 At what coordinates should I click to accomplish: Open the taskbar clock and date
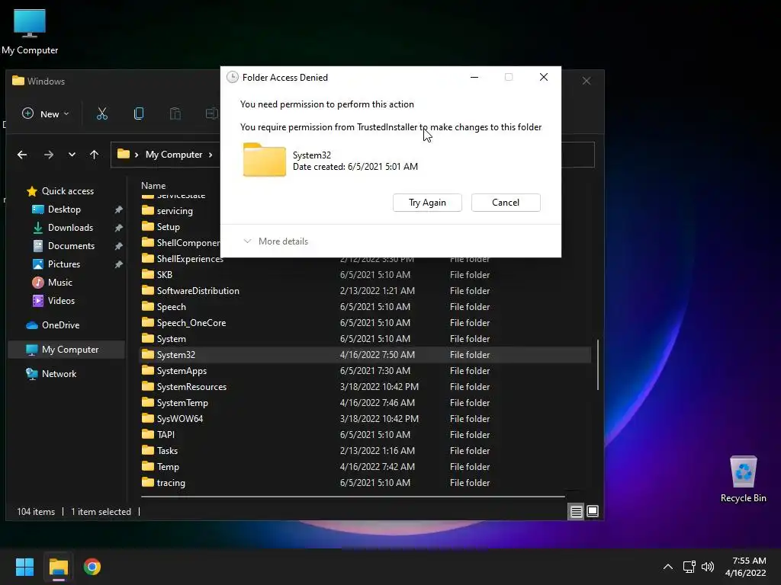746,567
